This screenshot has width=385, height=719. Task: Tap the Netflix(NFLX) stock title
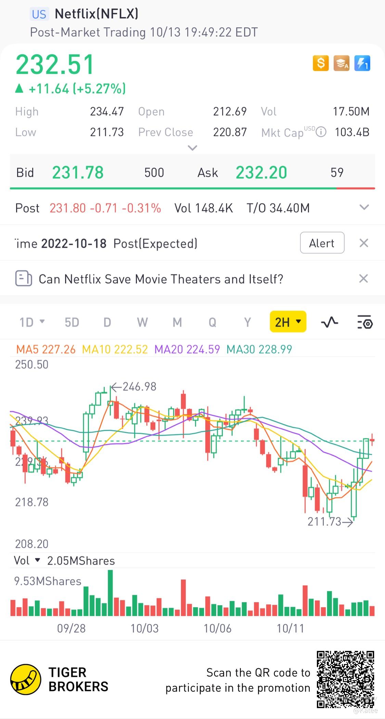tap(97, 14)
